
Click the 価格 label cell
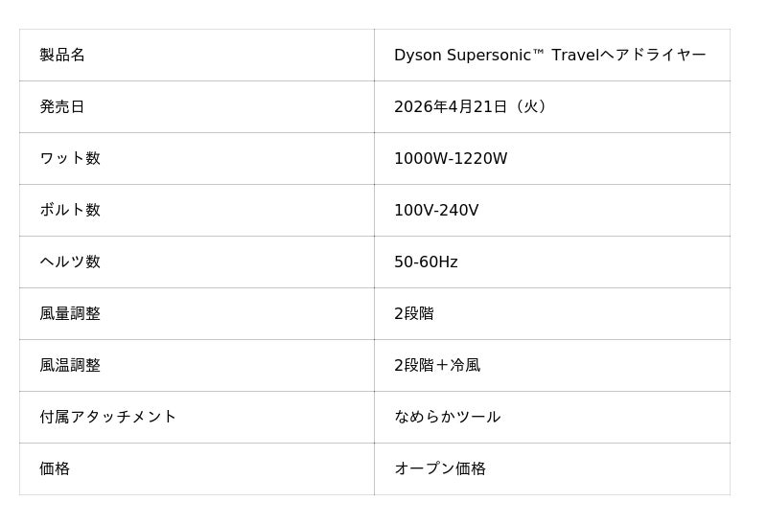(x=55, y=469)
